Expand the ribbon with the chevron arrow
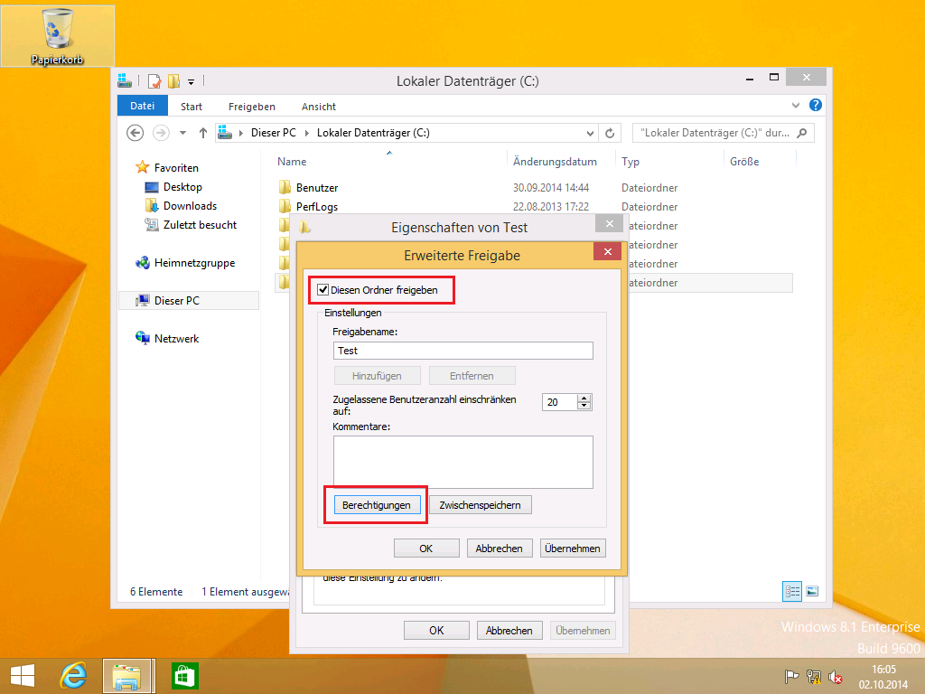The image size is (925, 694). coord(795,105)
